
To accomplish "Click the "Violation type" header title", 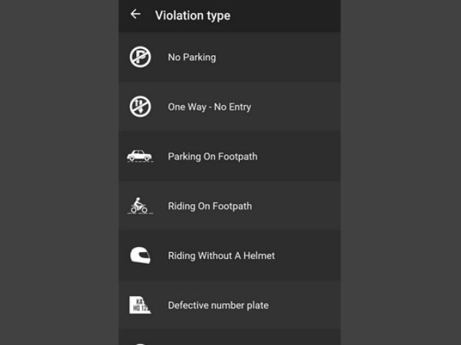I will point(193,15).
